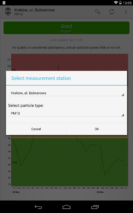
Task: Tap the Kraków, ul. Bulwarowa title
Action: (x=34, y=10)
